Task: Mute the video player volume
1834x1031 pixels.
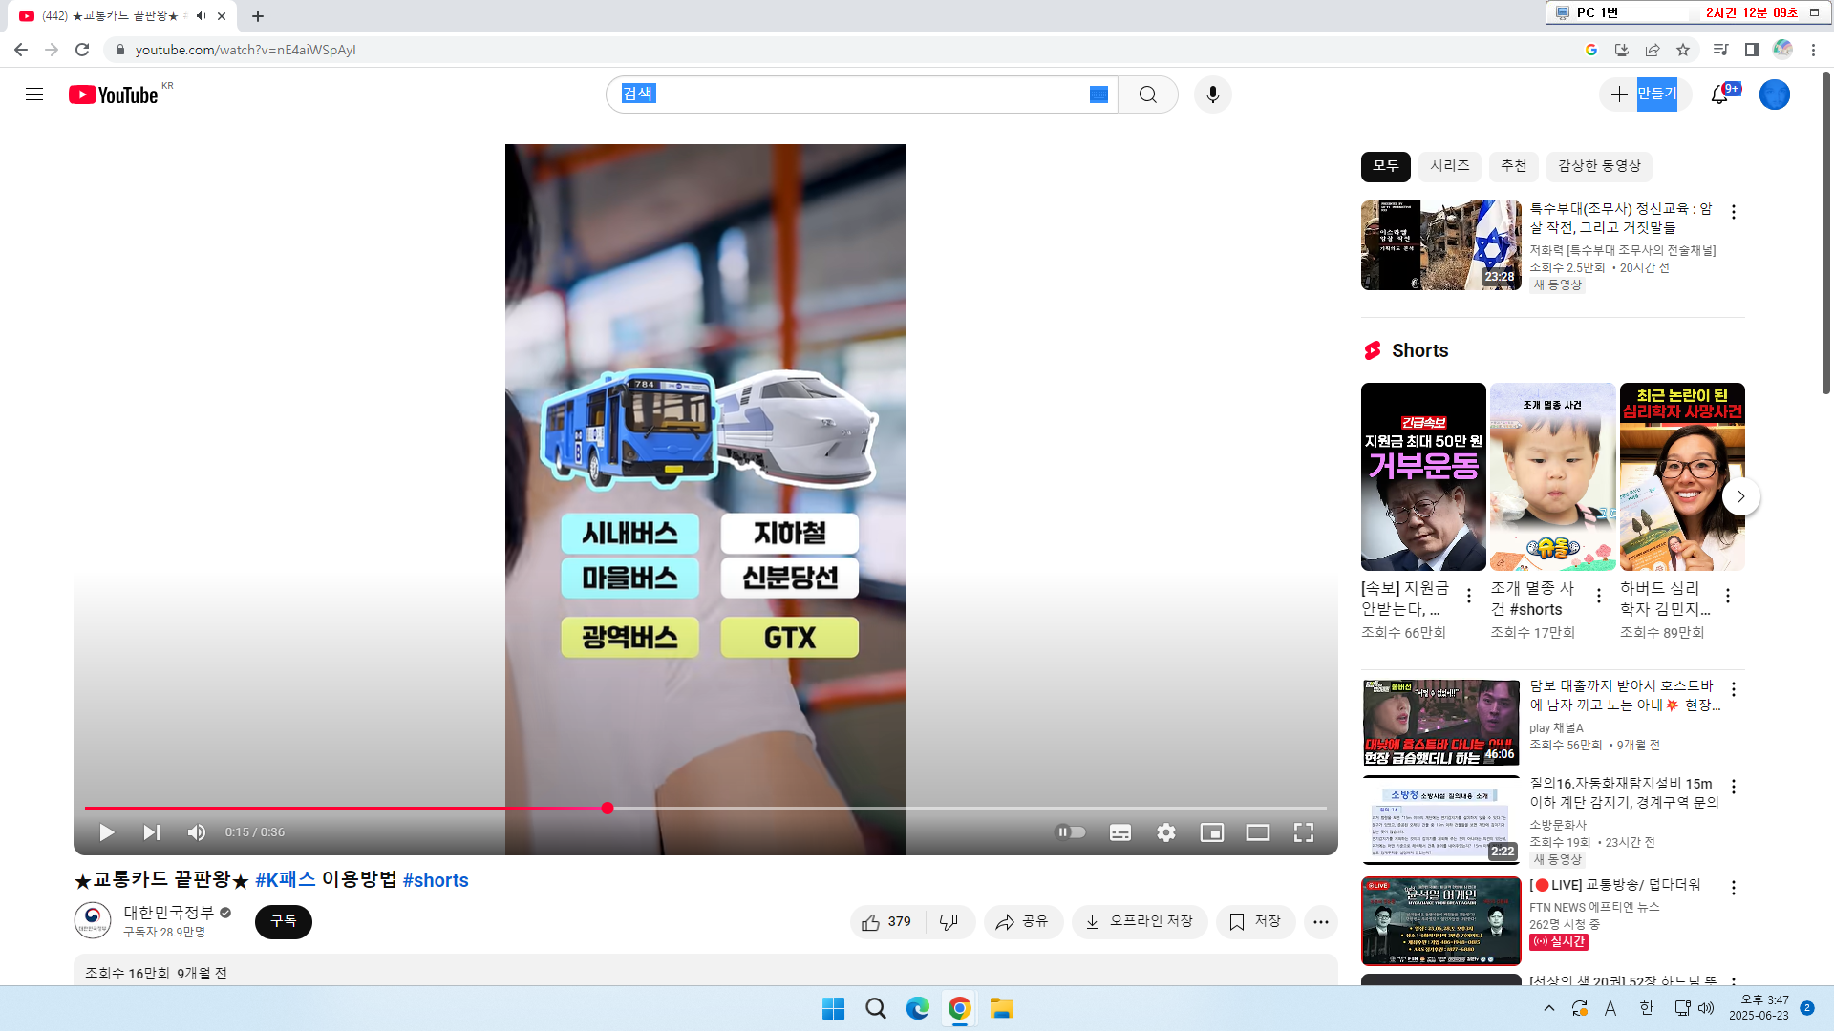Action: (197, 832)
